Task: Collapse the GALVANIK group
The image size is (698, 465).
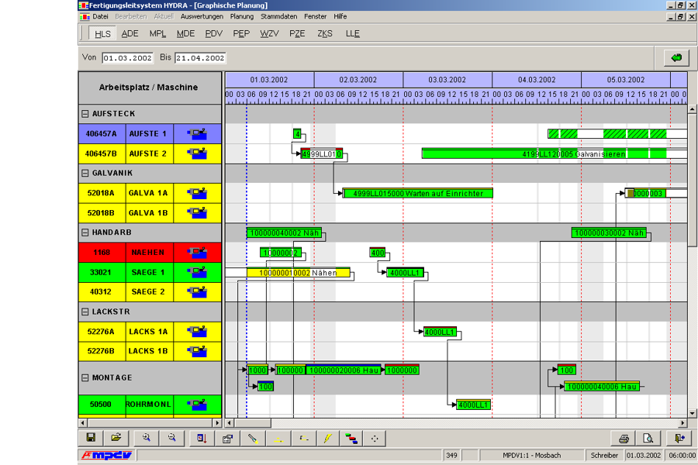Action: [x=85, y=173]
